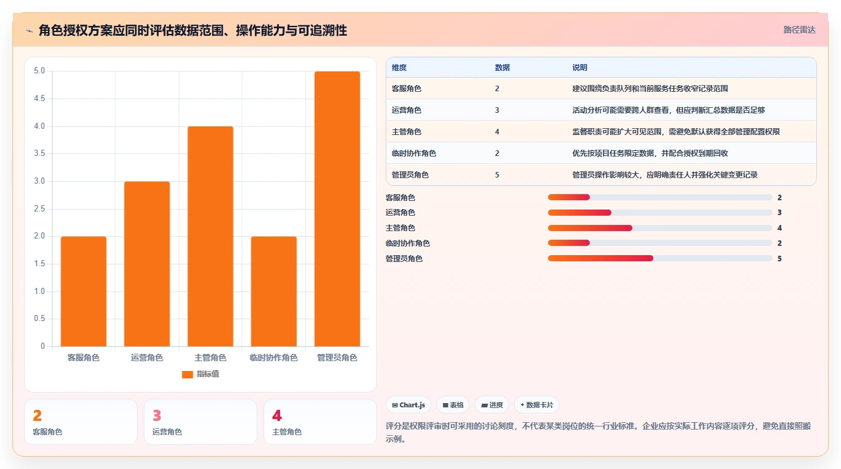Click the 临时协作角色 bar in chart

(x=273, y=292)
